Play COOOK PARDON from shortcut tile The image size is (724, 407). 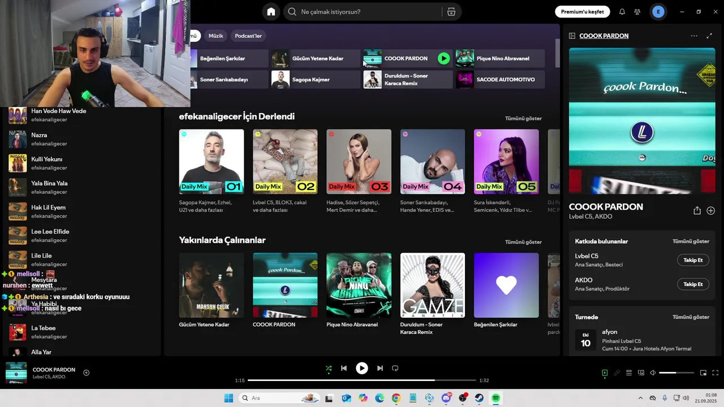click(444, 58)
